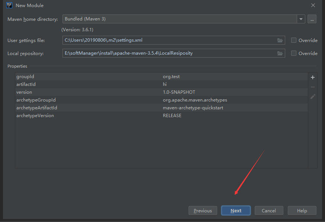Click the RELEASE value cell

172,116
